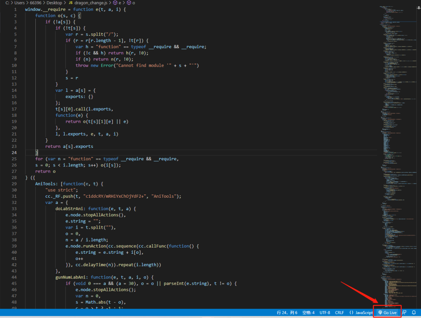This screenshot has height=318, width=421.
Task: Click "gunNumLabAni" on line 44
Action: coord(71,277)
